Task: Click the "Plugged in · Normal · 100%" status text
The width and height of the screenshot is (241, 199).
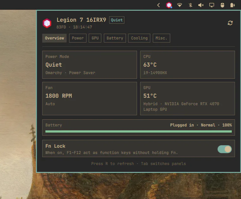Action: pyautogui.click(x=201, y=125)
